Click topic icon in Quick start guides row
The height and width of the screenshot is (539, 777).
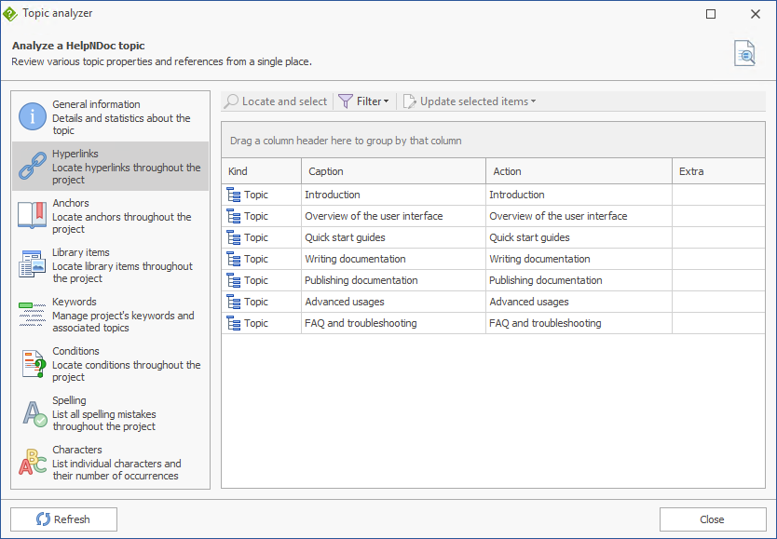(x=234, y=237)
